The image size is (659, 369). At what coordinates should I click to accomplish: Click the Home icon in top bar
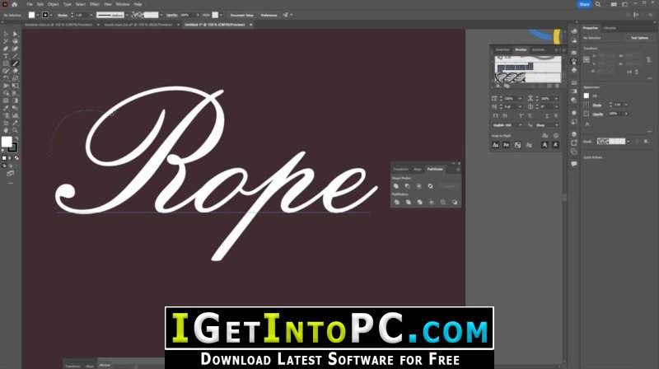coord(14,4)
